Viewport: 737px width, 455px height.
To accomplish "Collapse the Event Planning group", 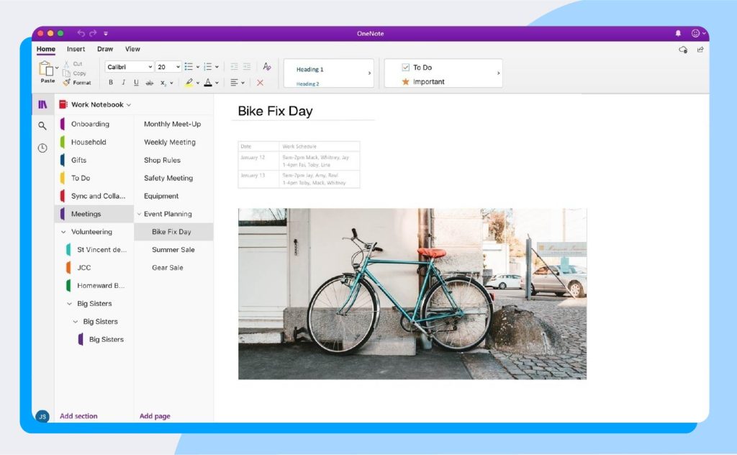I will coord(140,214).
